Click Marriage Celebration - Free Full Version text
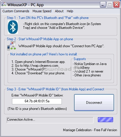 click(90, 130)
